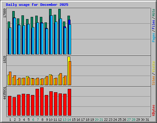Image resolution: width=157 pixels, height=123 pixels.
Task: Click day label 31 on the axis
Action: (x=147, y=120)
